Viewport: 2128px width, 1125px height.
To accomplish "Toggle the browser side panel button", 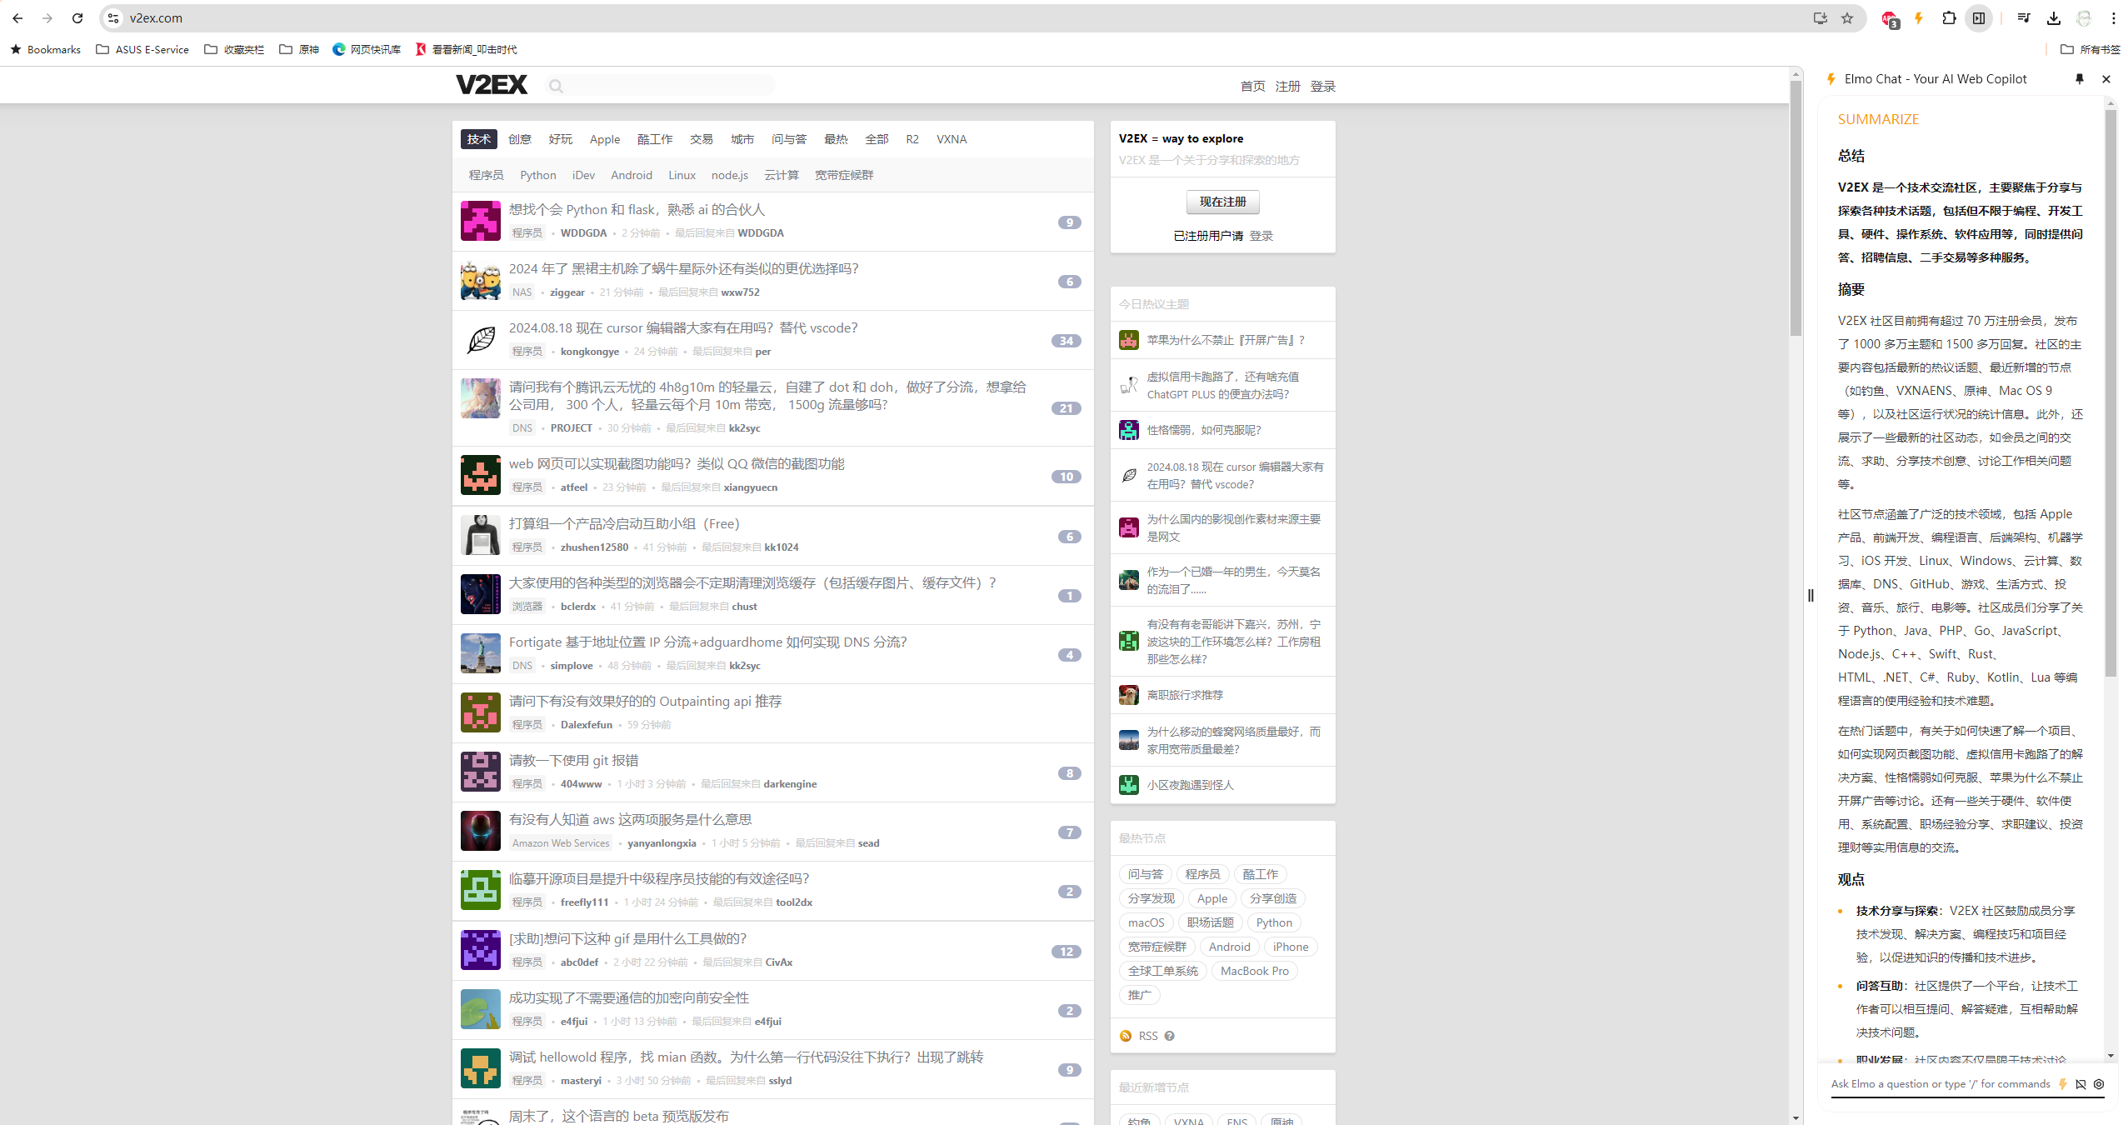I will coord(1979,18).
